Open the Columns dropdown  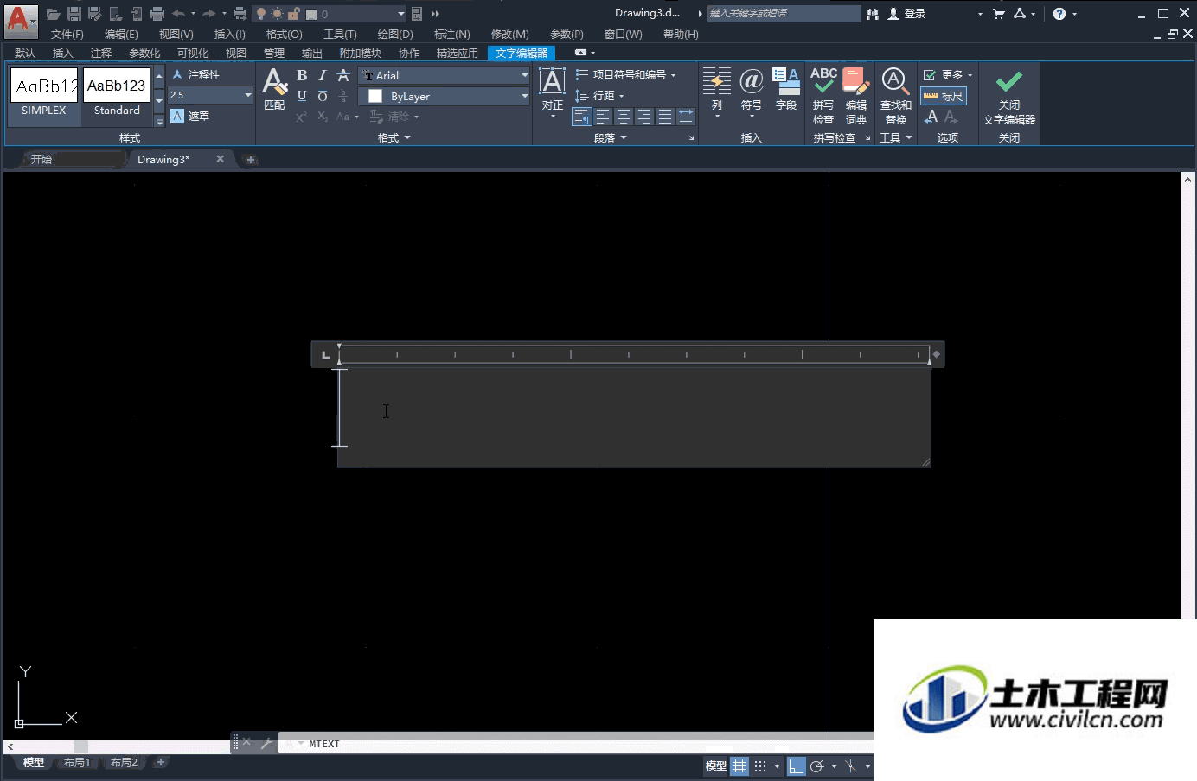pos(717,93)
